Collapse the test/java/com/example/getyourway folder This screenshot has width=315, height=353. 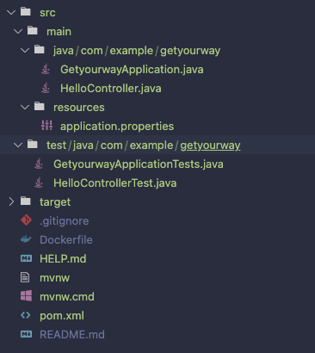[x=18, y=145]
